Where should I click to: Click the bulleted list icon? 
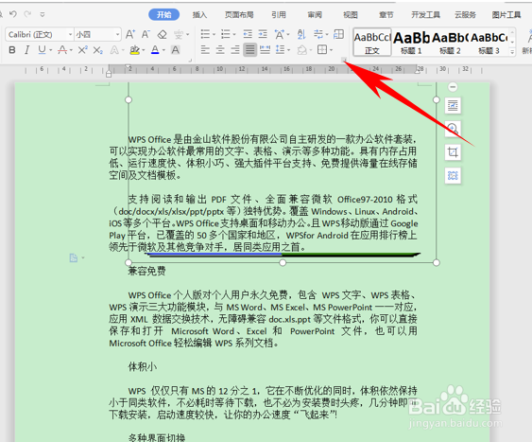[205, 34]
